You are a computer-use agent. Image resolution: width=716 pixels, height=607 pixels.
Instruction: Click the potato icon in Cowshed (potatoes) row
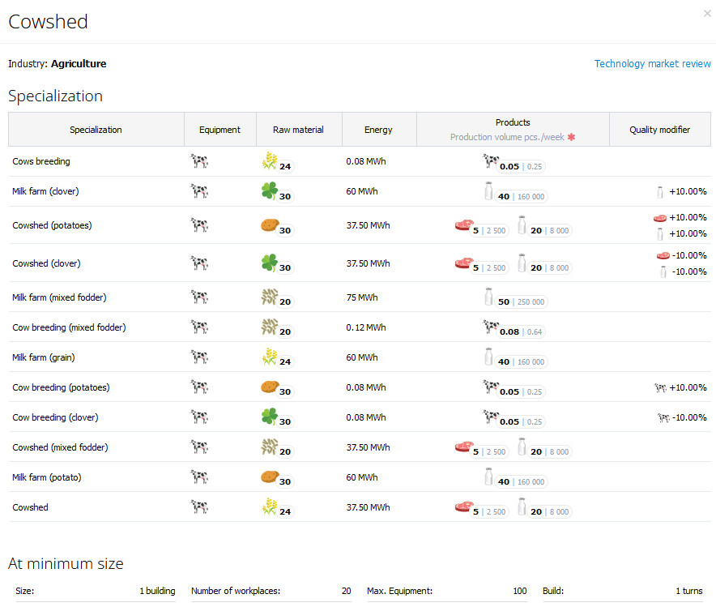270,224
